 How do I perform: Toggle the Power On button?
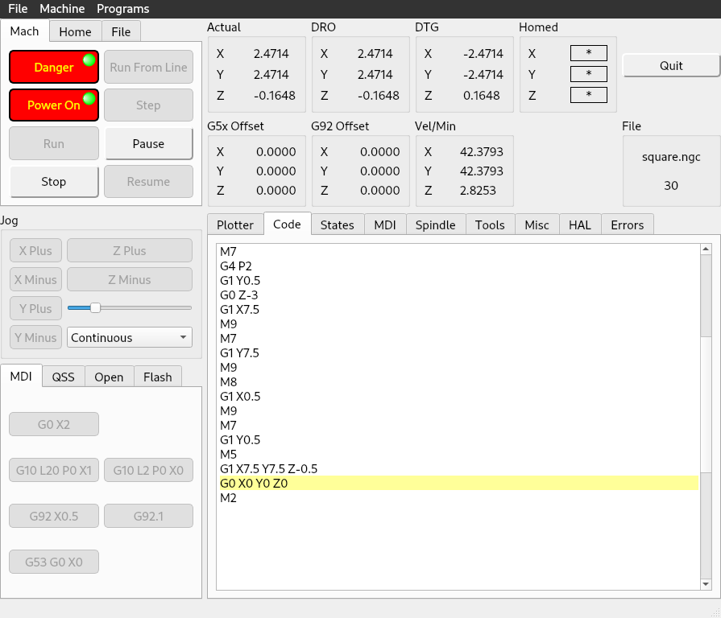tap(53, 105)
